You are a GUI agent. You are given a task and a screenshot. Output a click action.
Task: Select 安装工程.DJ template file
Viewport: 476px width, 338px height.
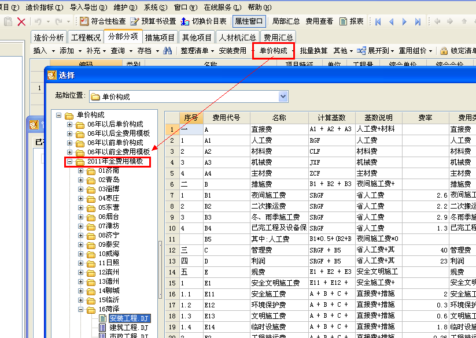pos(130,318)
